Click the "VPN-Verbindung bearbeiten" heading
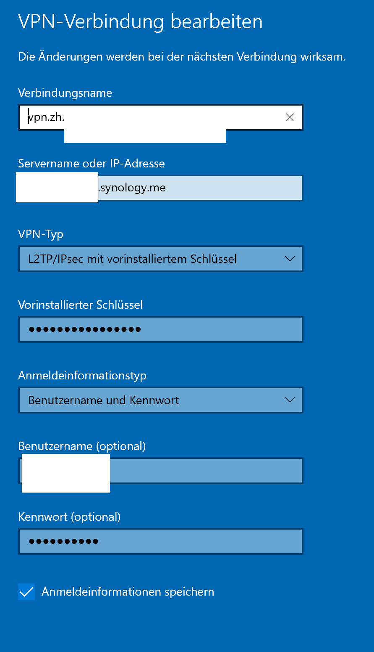 click(140, 22)
